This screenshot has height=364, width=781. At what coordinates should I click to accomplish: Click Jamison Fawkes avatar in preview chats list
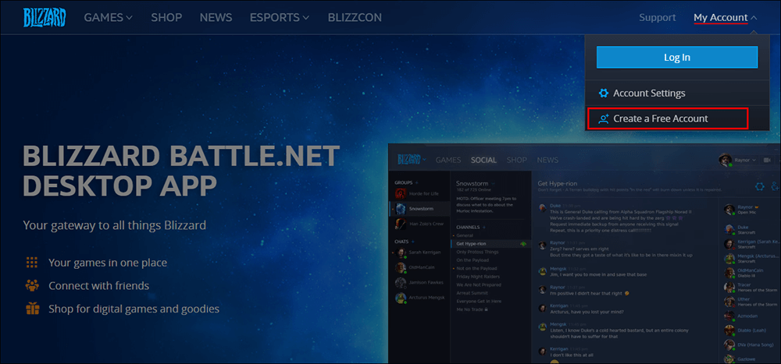[x=401, y=282]
